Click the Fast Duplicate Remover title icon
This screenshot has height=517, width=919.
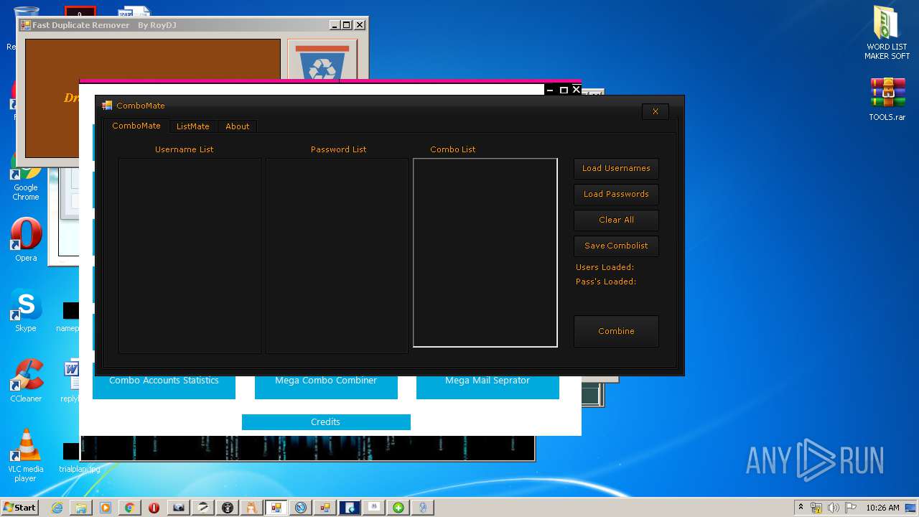[26, 25]
